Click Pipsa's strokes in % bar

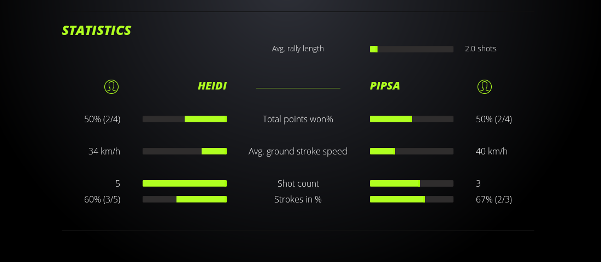click(411, 199)
